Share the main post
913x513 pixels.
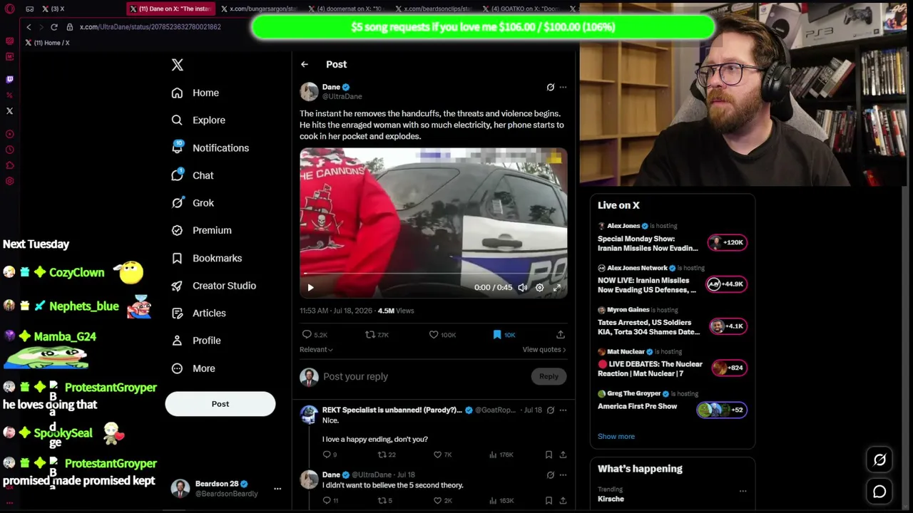pyautogui.click(x=561, y=334)
